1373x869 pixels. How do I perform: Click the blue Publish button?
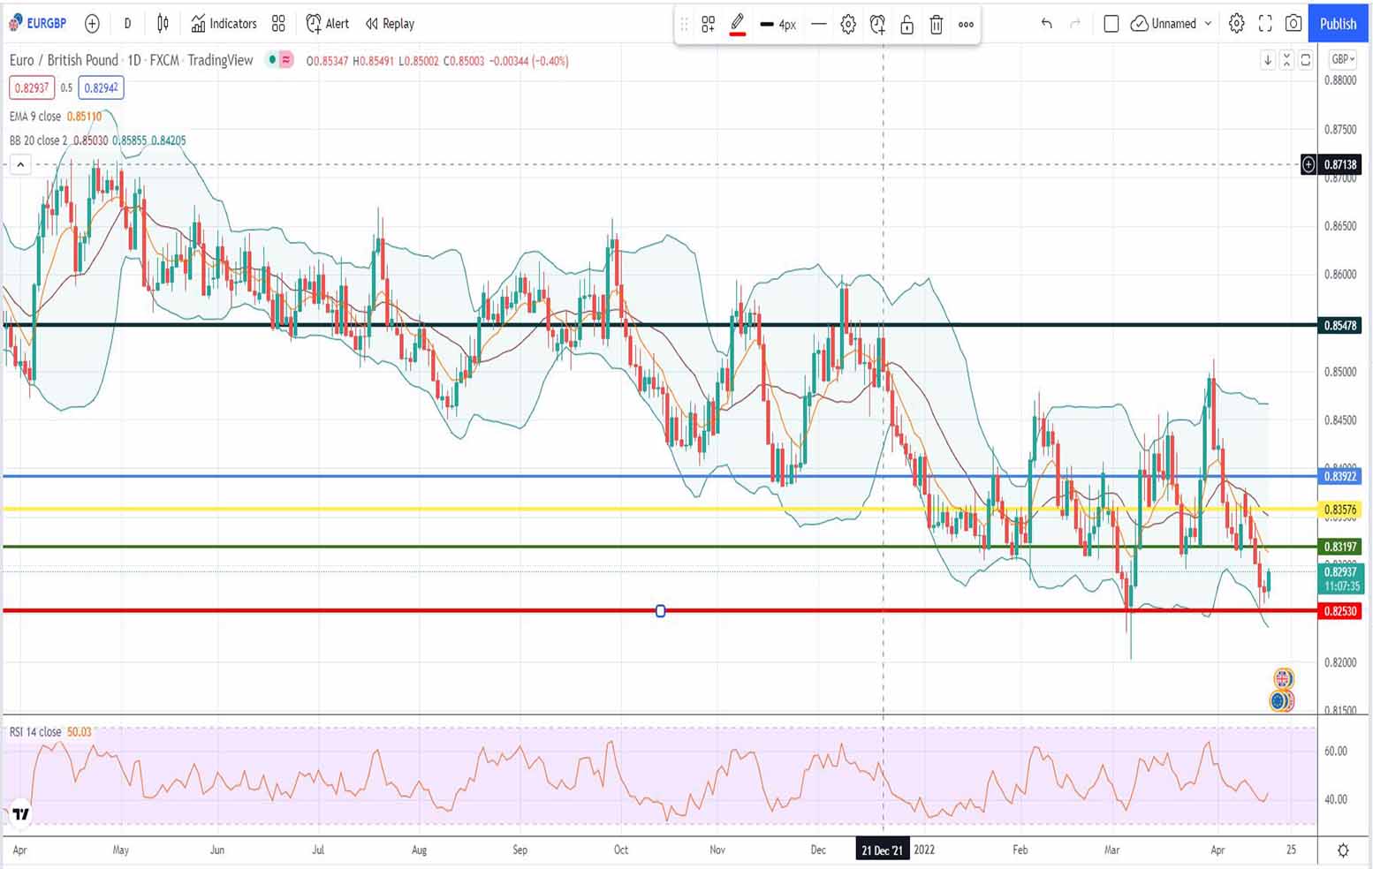click(1338, 24)
